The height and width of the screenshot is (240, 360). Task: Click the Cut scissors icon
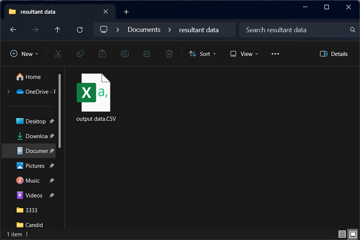click(58, 54)
